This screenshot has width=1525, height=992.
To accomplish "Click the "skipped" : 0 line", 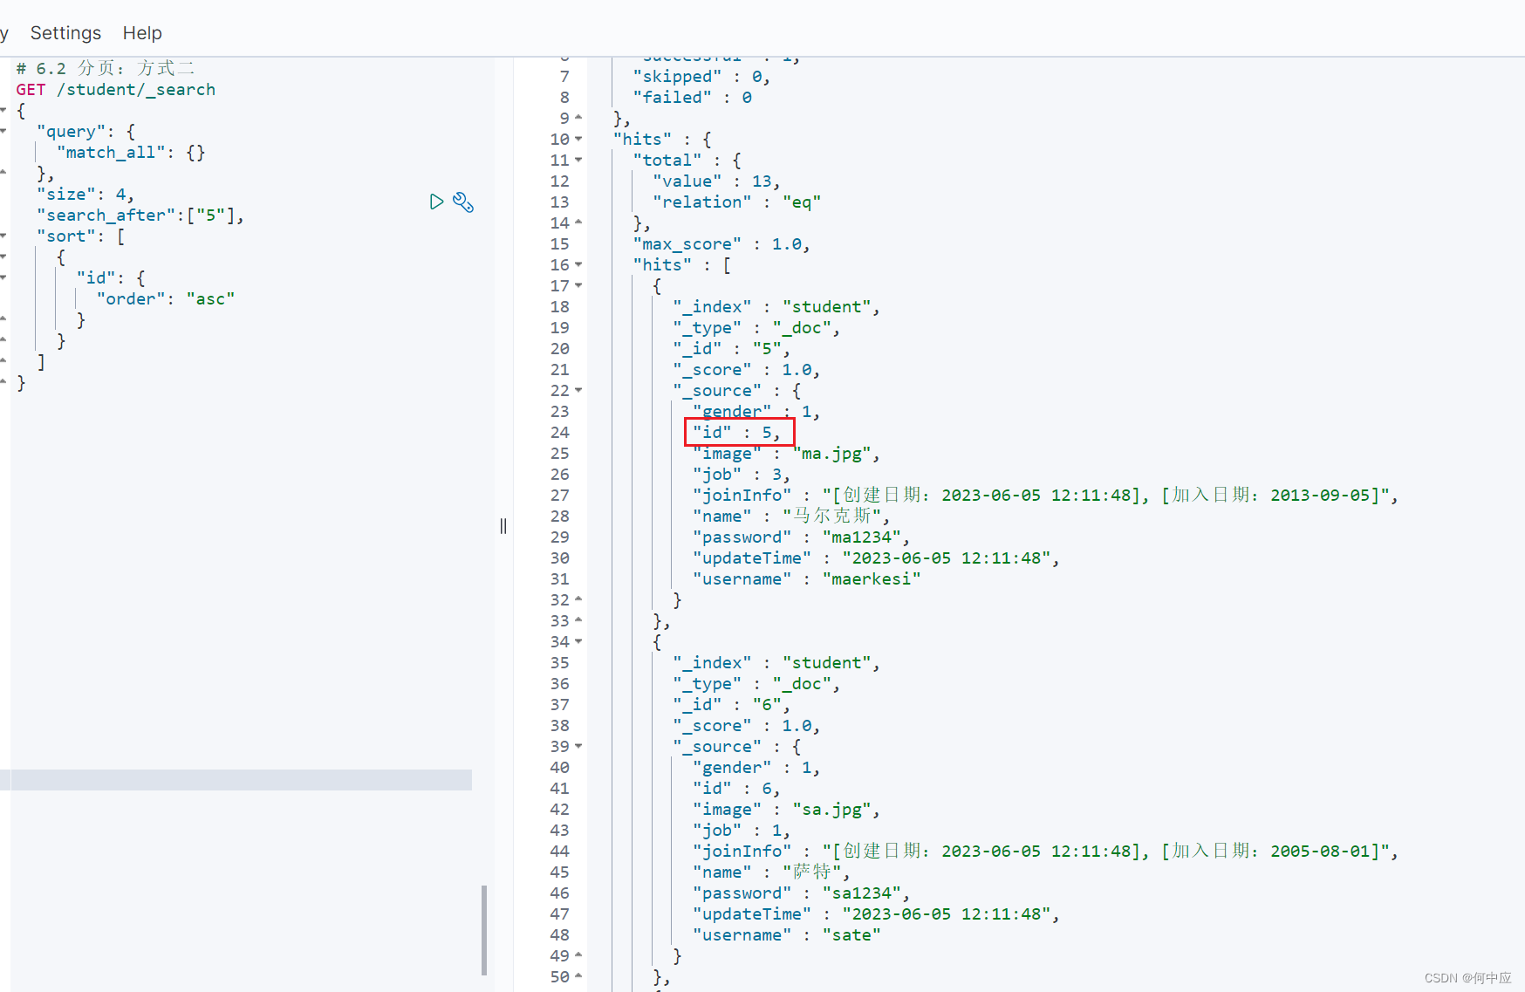I will [x=701, y=77].
